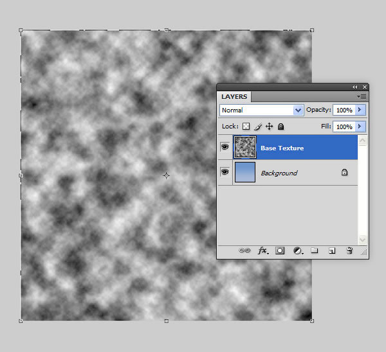Create a new layer

point(332,251)
